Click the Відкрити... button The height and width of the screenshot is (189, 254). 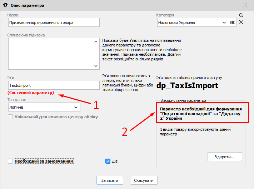click(x=224, y=157)
